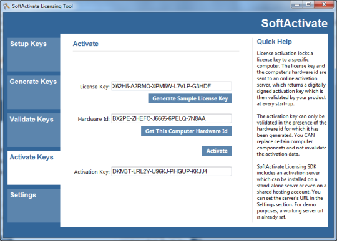
Task: Click the 'License Key:' label
Action: pos(95,87)
